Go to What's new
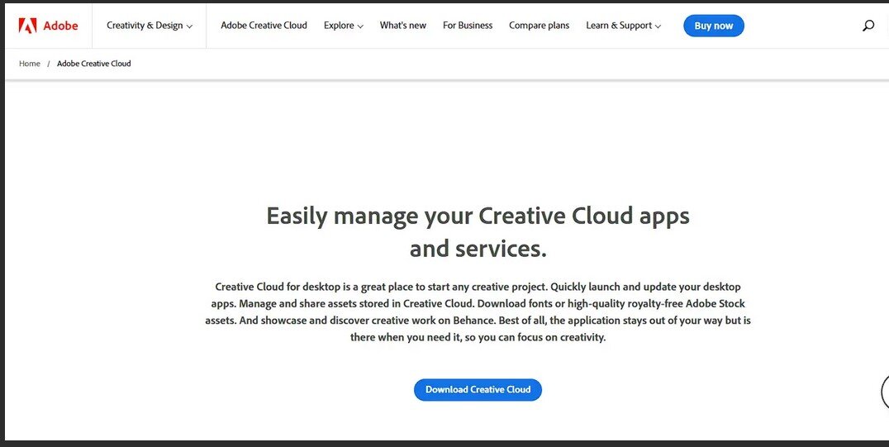The image size is (889, 447). pos(403,26)
